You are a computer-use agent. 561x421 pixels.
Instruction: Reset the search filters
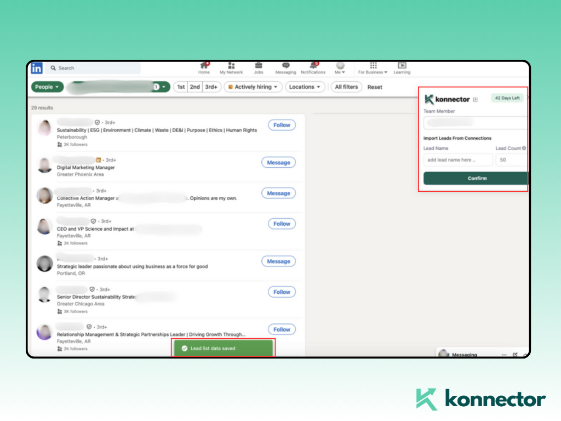pos(375,87)
